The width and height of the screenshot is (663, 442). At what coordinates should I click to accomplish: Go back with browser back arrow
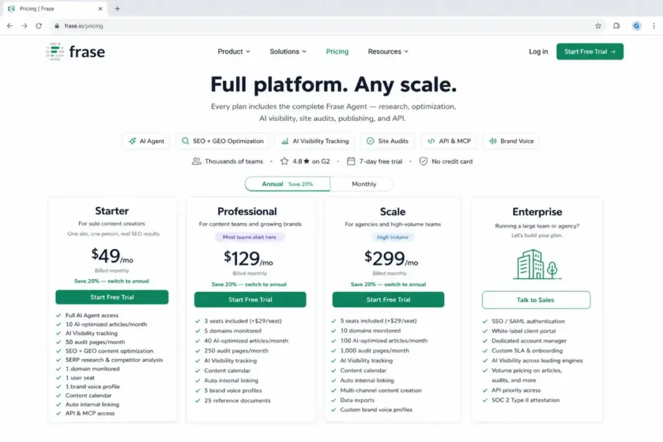click(10, 26)
